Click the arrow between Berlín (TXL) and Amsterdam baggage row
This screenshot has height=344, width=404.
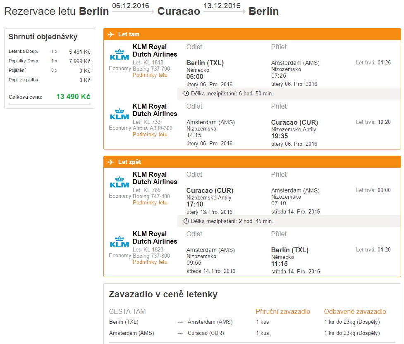click(180, 322)
